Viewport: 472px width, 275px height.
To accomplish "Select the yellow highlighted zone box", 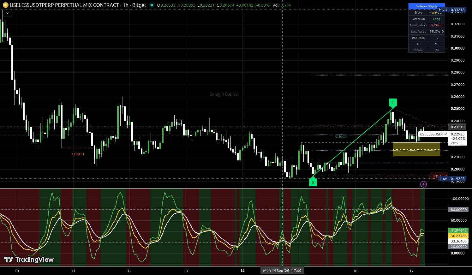I will [416, 149].
